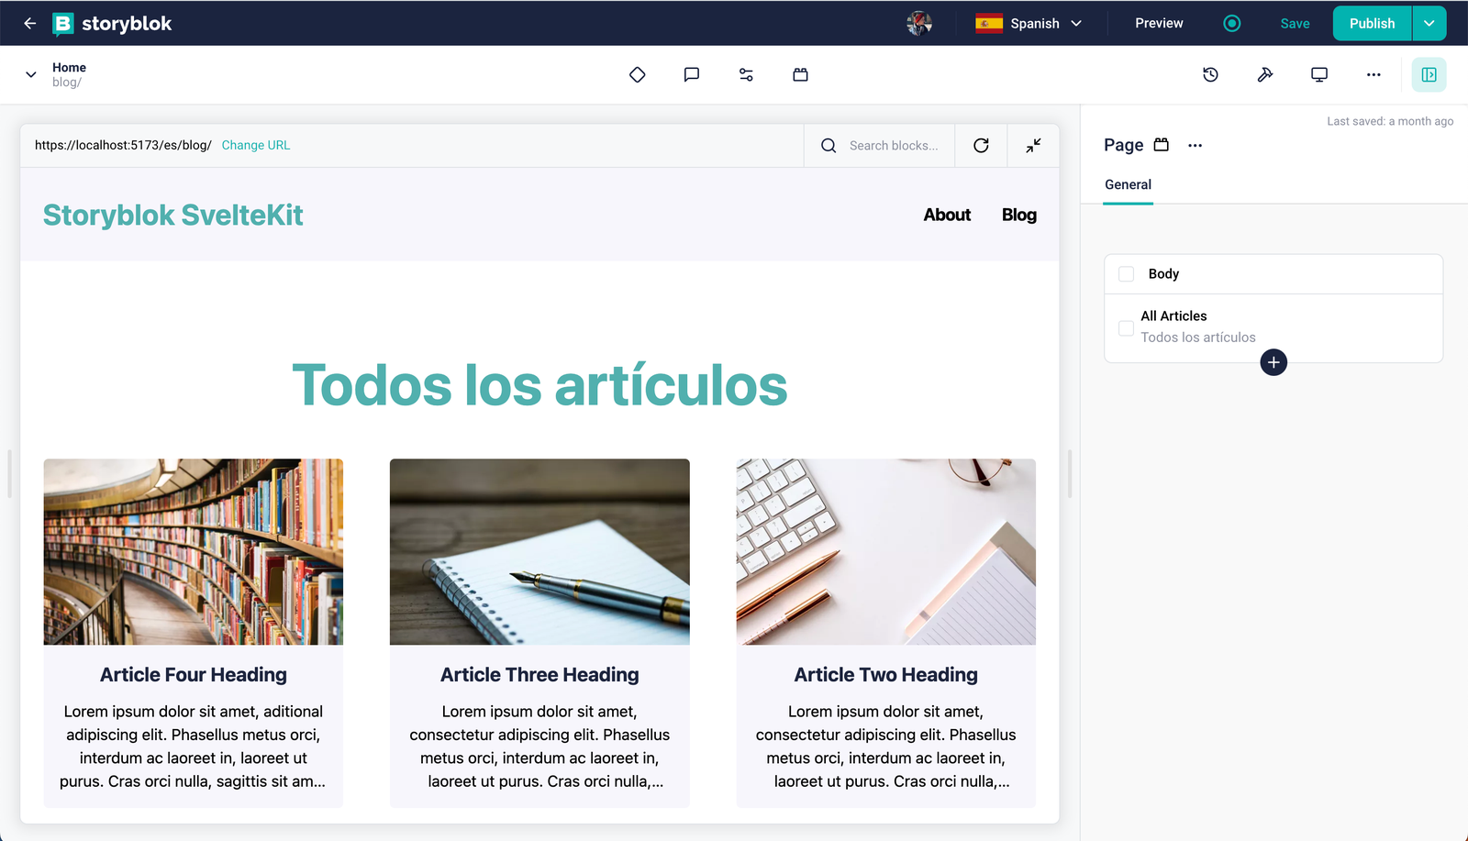Open the toolbar three-dots more menu

(x=1373, y=75)
